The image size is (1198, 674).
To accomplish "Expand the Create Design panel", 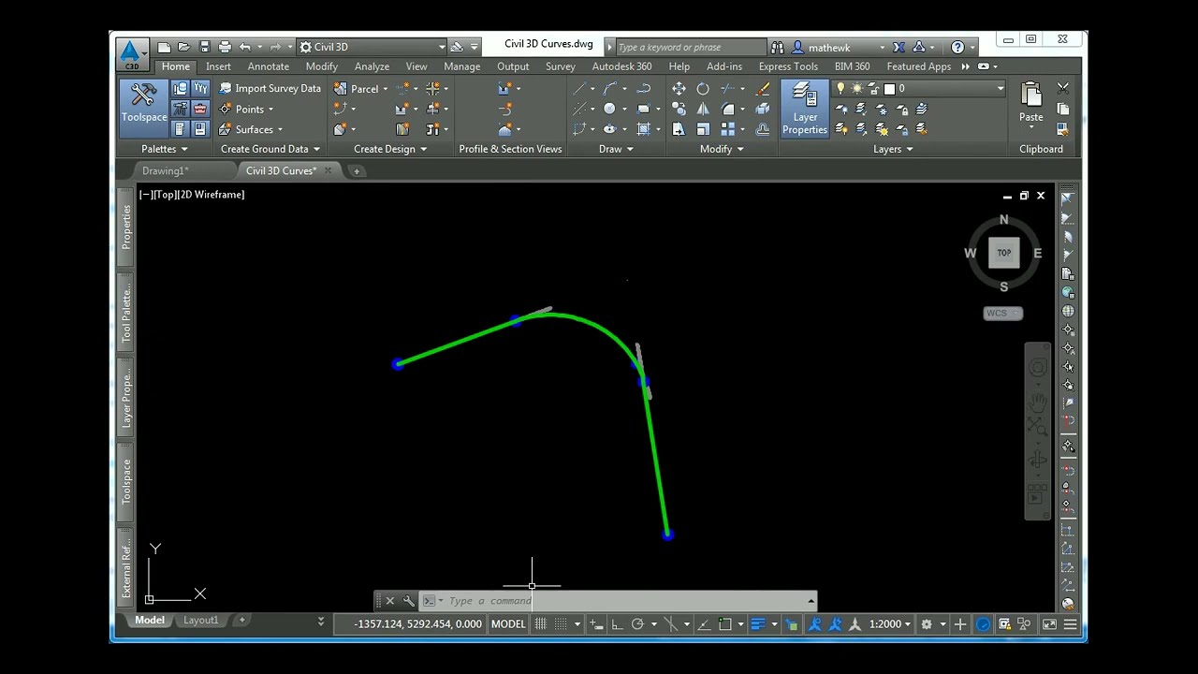I will click(390, 149).
